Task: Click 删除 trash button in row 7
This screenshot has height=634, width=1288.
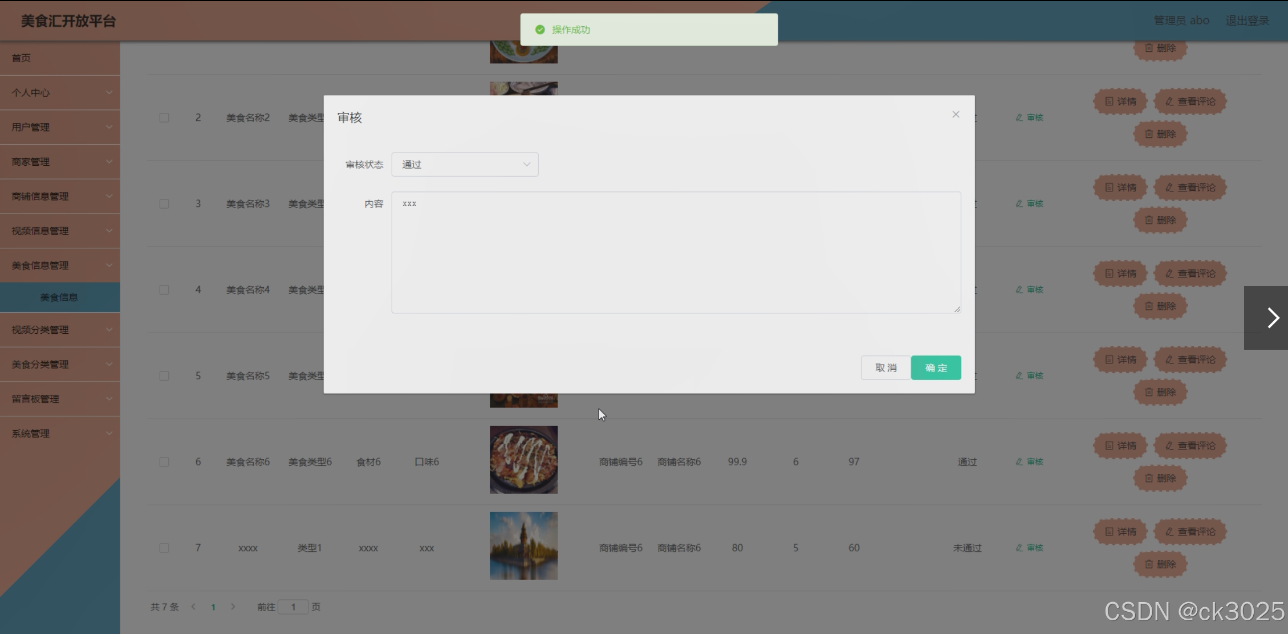Action: point(1160,564)
